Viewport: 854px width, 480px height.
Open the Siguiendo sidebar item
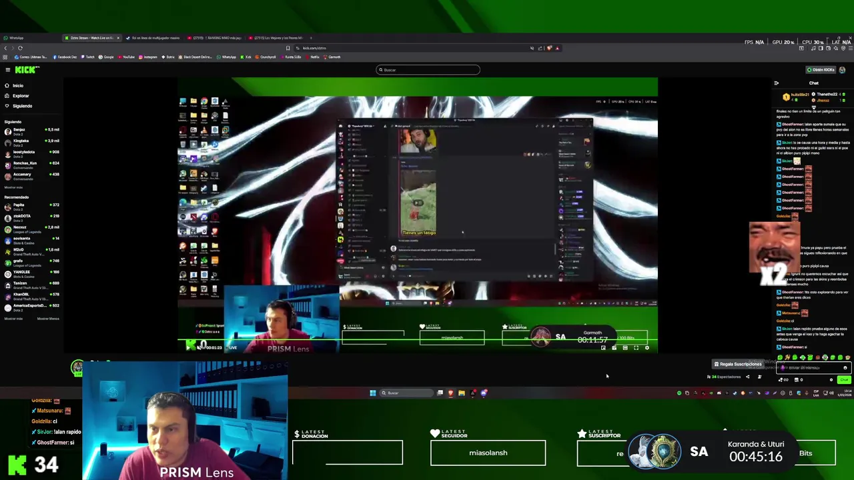click(18, 105)
